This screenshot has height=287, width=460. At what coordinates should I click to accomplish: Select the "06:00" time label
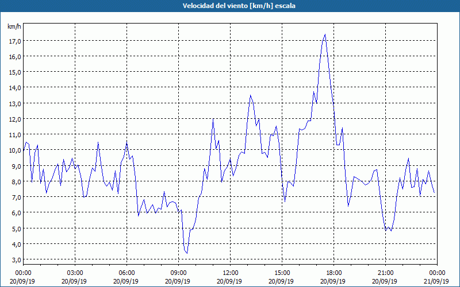tap(126, 273)
